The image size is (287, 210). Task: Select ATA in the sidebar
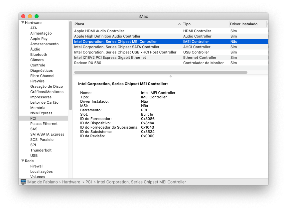click(x=34, y=28)
